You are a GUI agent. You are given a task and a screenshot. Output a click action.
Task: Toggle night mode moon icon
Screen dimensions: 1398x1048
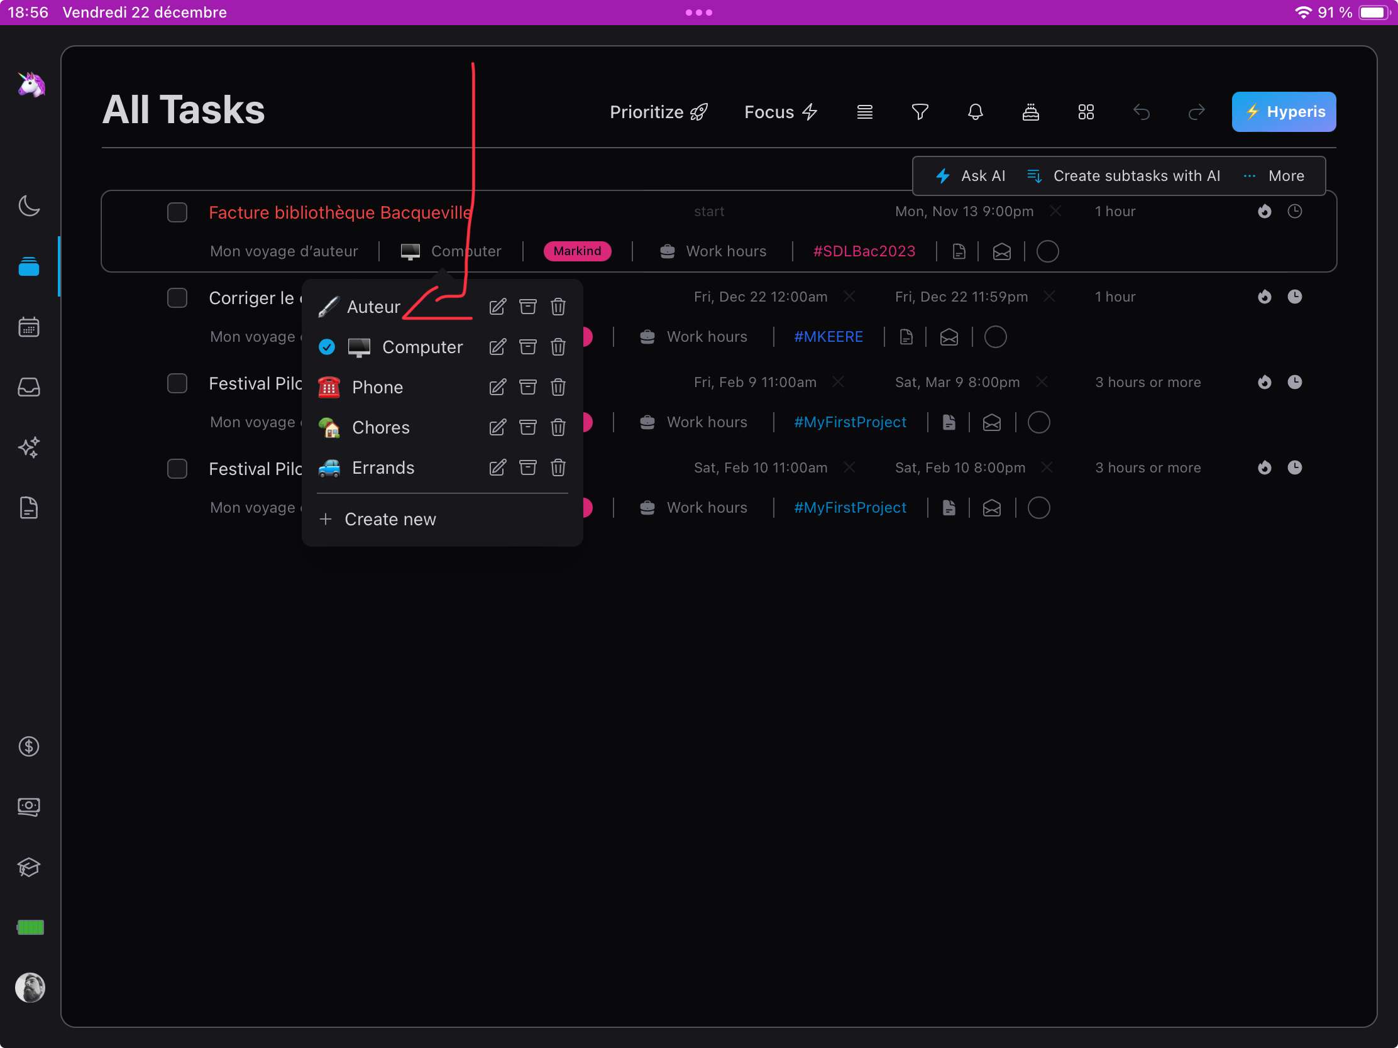pos(29,206)
